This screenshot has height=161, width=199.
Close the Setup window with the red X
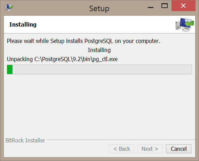(x=183, y=6)
